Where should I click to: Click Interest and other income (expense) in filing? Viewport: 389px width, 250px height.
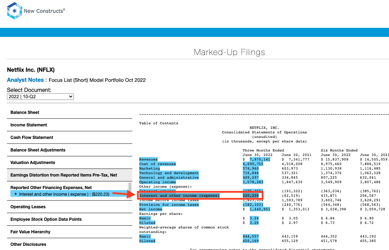pos(179,196)
